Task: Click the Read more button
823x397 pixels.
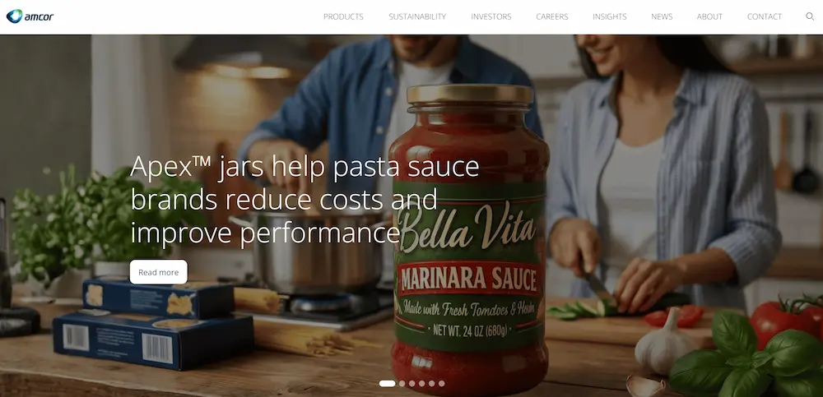Action: 159,272
